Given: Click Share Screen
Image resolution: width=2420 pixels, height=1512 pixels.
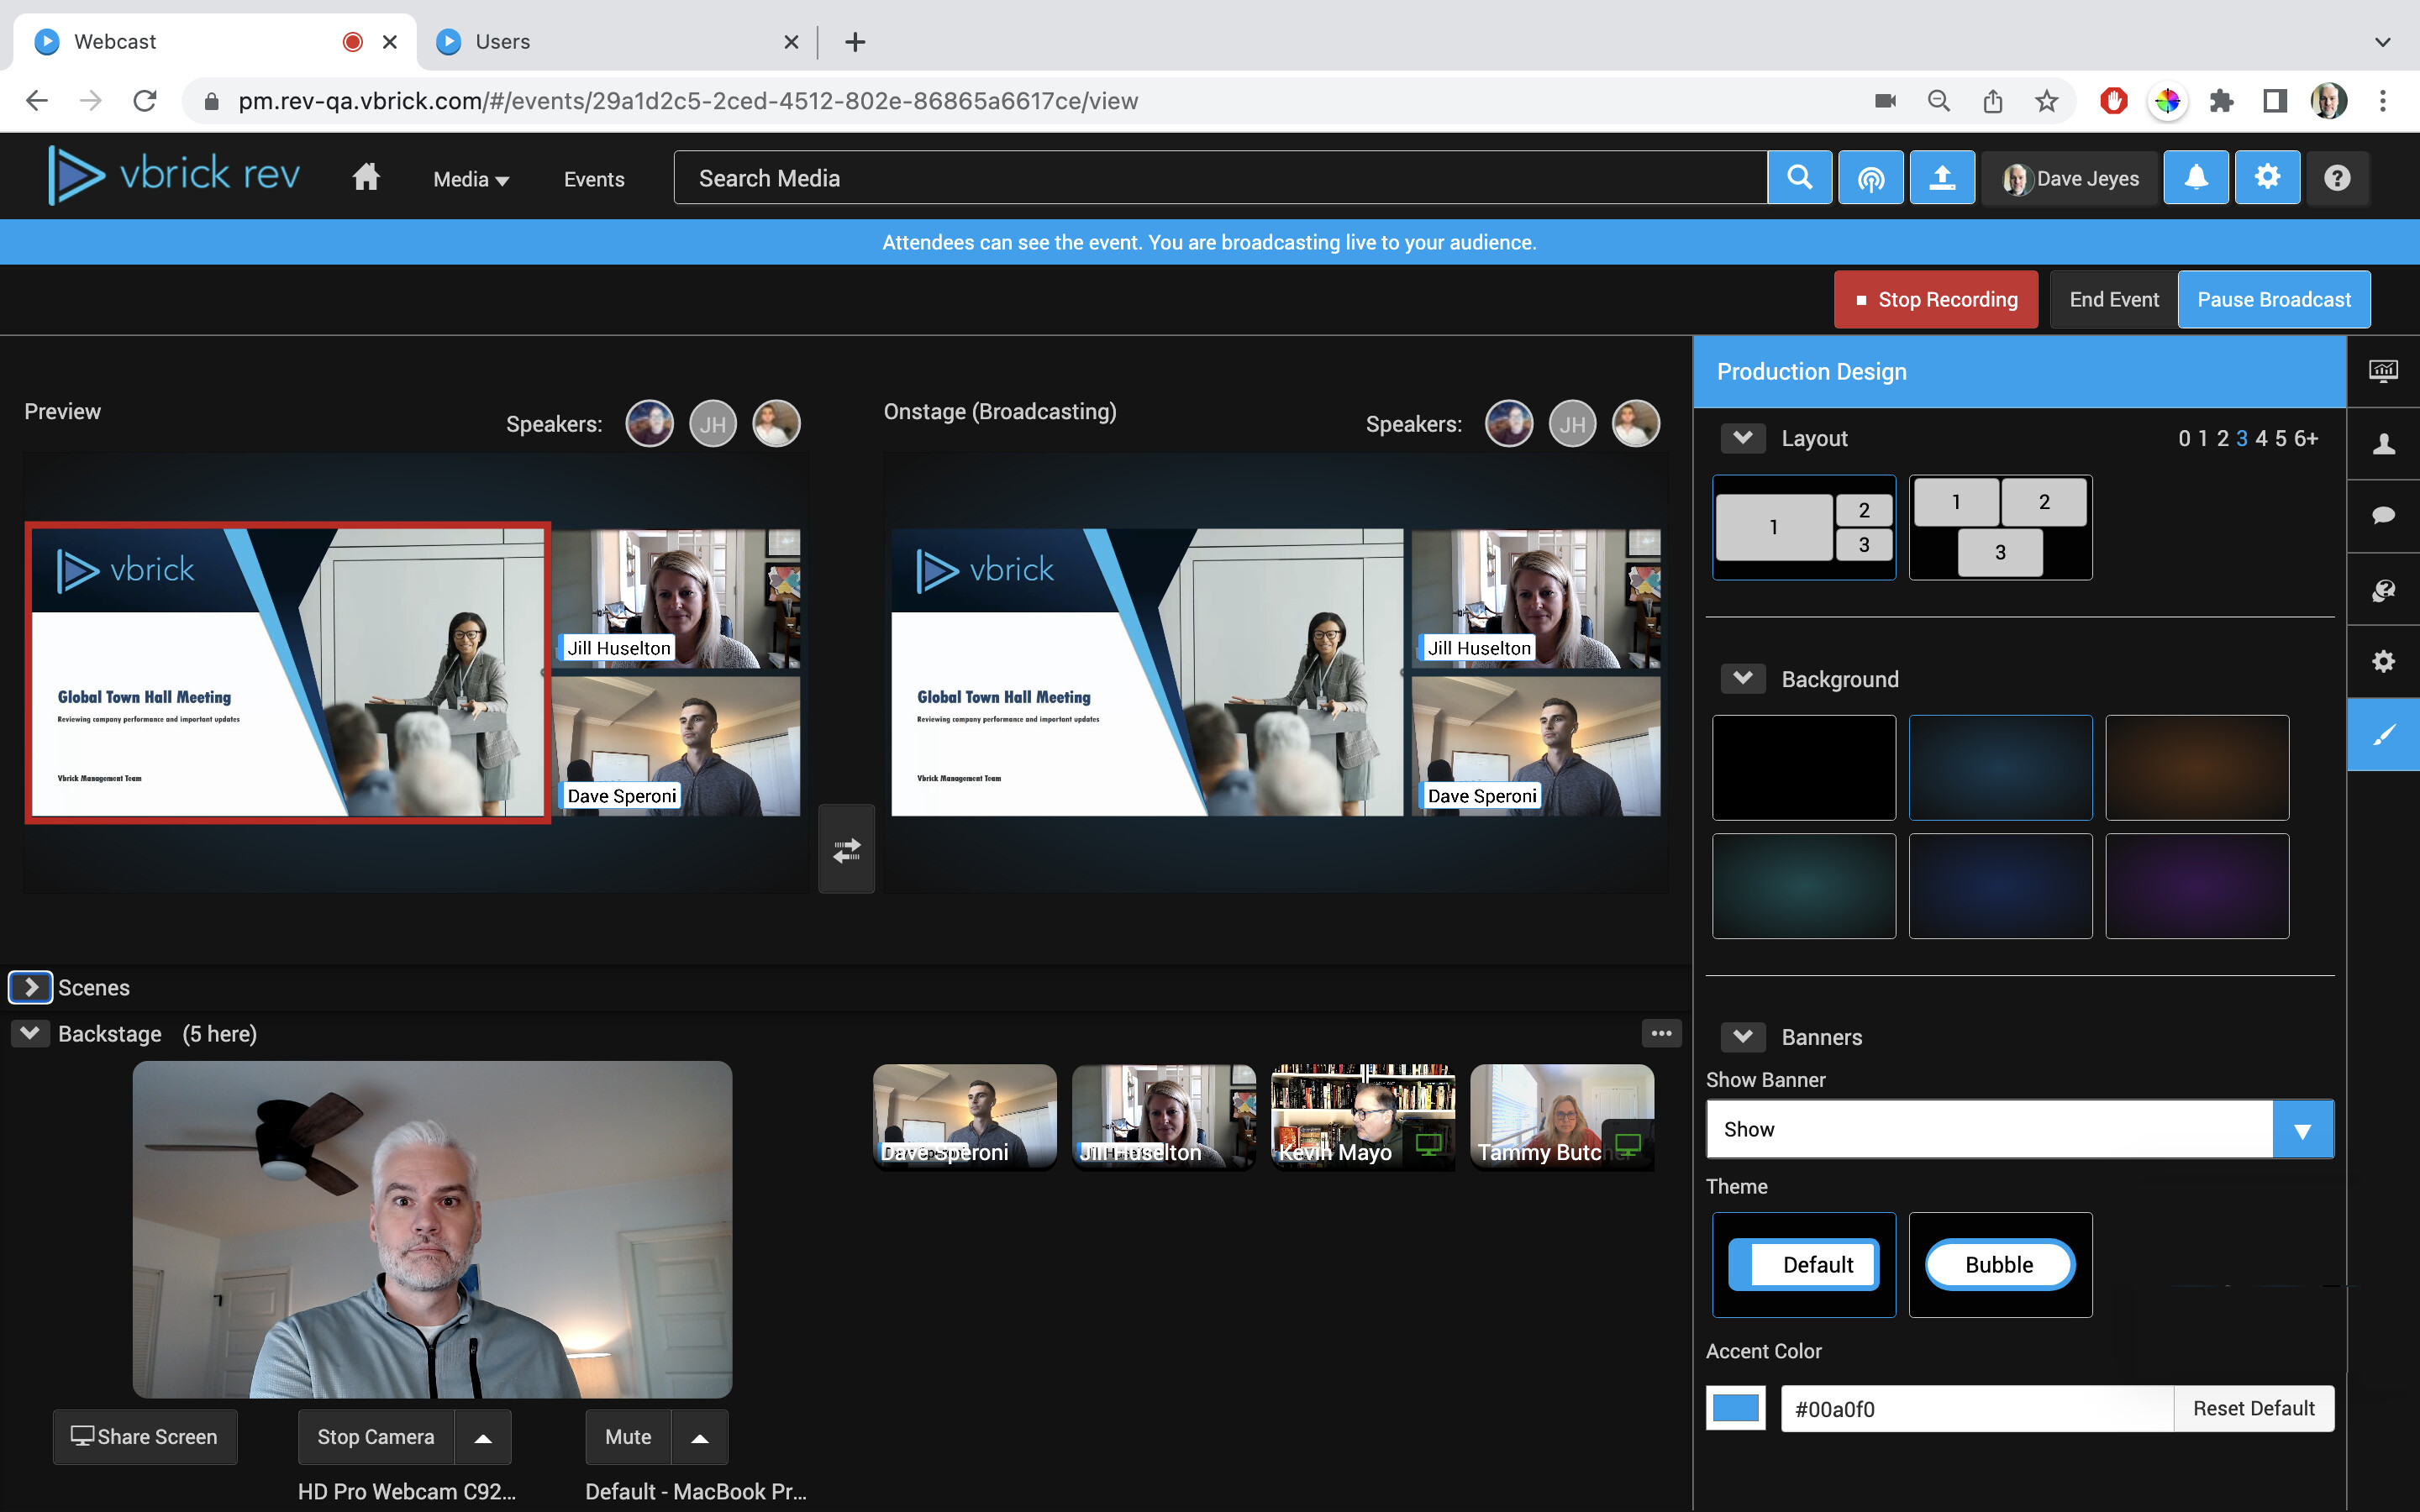Looking at the screenshot, I should [145, 1436].
